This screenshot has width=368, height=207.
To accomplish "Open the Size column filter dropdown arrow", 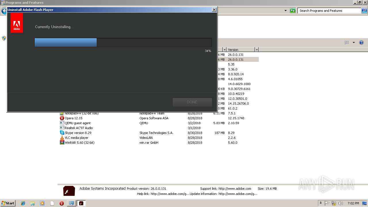I will (x=224, y=50).
